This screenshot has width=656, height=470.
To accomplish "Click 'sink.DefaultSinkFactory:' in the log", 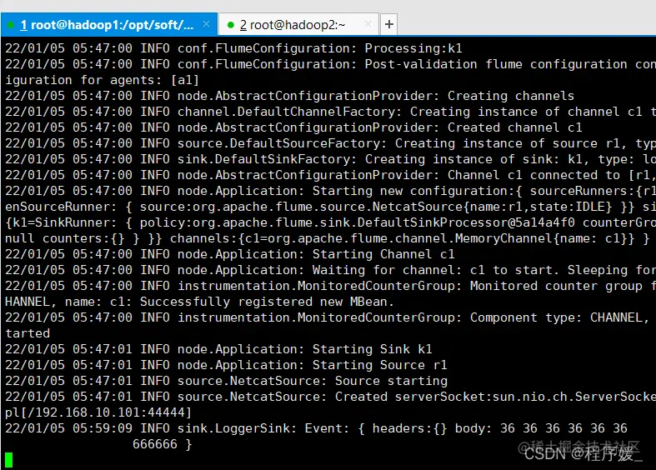I will coord(268,160).
